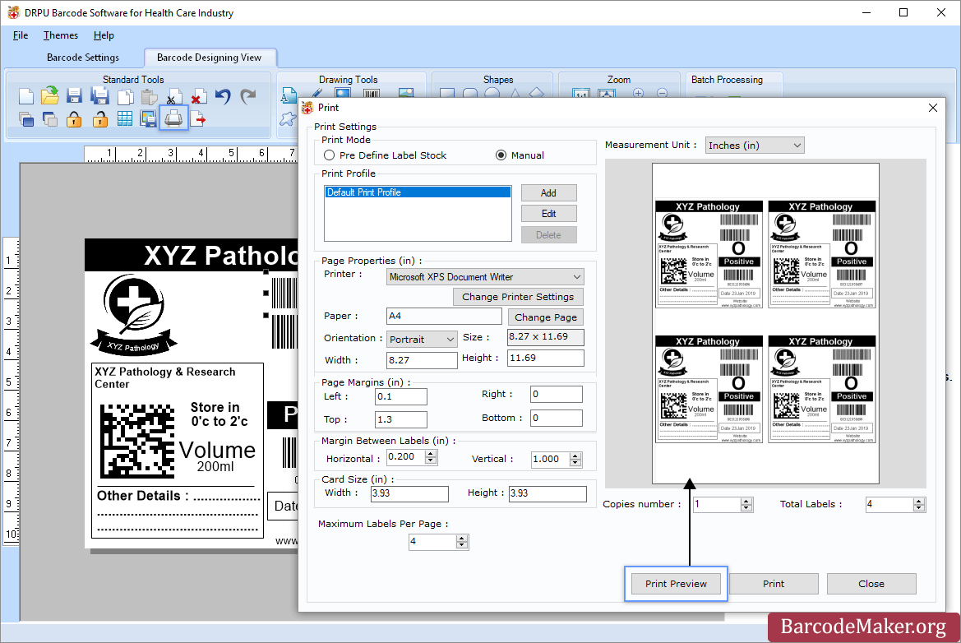Viewport: 961px width, 643px height.
Task: Click the open padlock unlock icon
Action: [x=99, y=119]
